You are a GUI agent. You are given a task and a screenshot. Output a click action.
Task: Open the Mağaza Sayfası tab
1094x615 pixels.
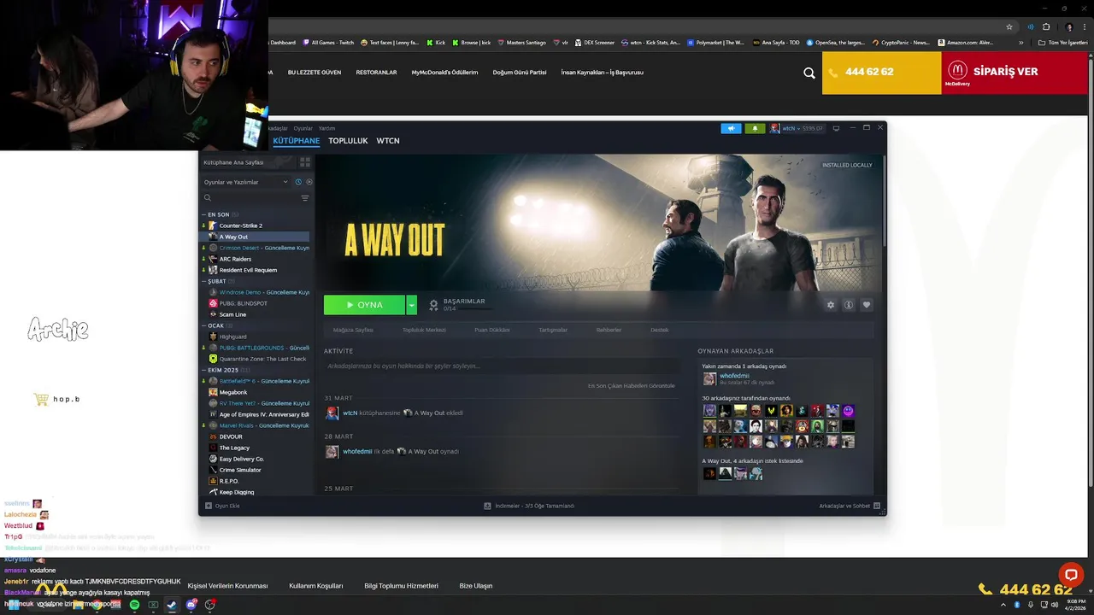[x=353, y=330]
